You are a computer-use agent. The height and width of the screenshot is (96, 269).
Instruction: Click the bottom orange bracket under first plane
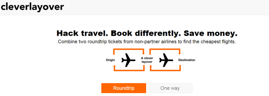point(129,70)
